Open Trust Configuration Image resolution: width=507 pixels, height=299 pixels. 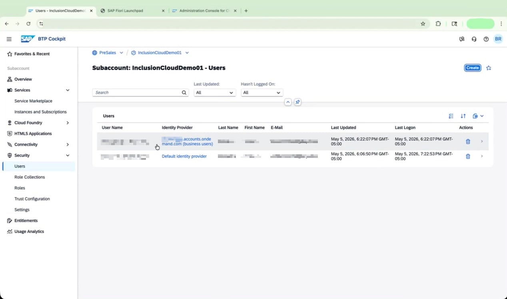coord(32,199)
